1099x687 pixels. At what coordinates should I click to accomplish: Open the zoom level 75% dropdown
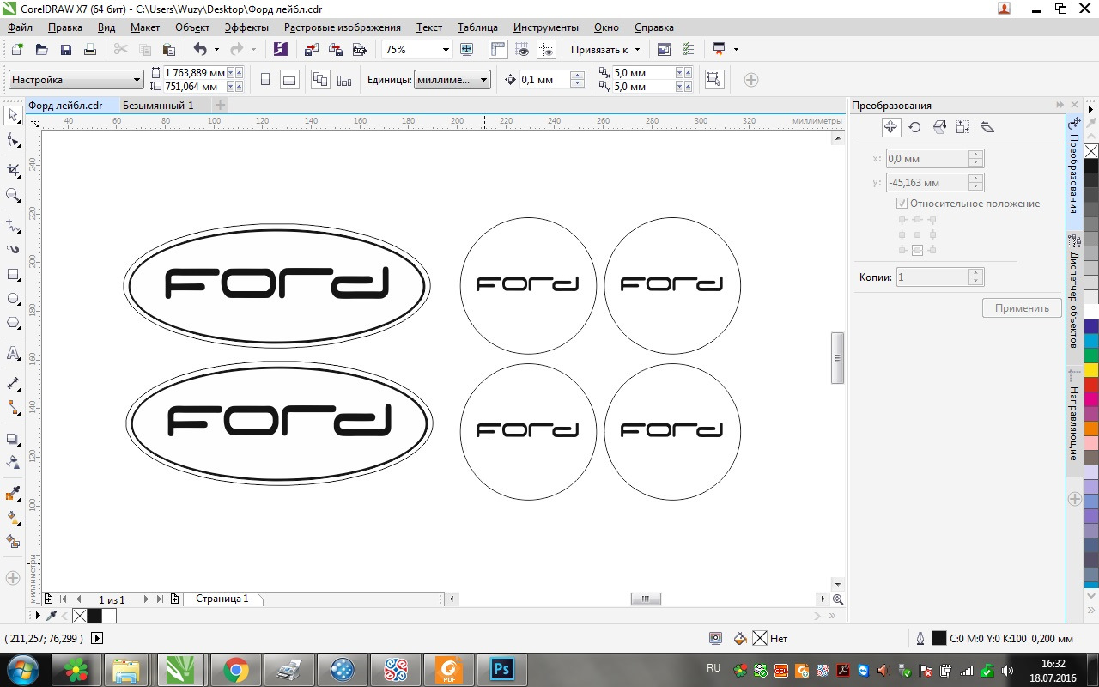tap(446, 49)
